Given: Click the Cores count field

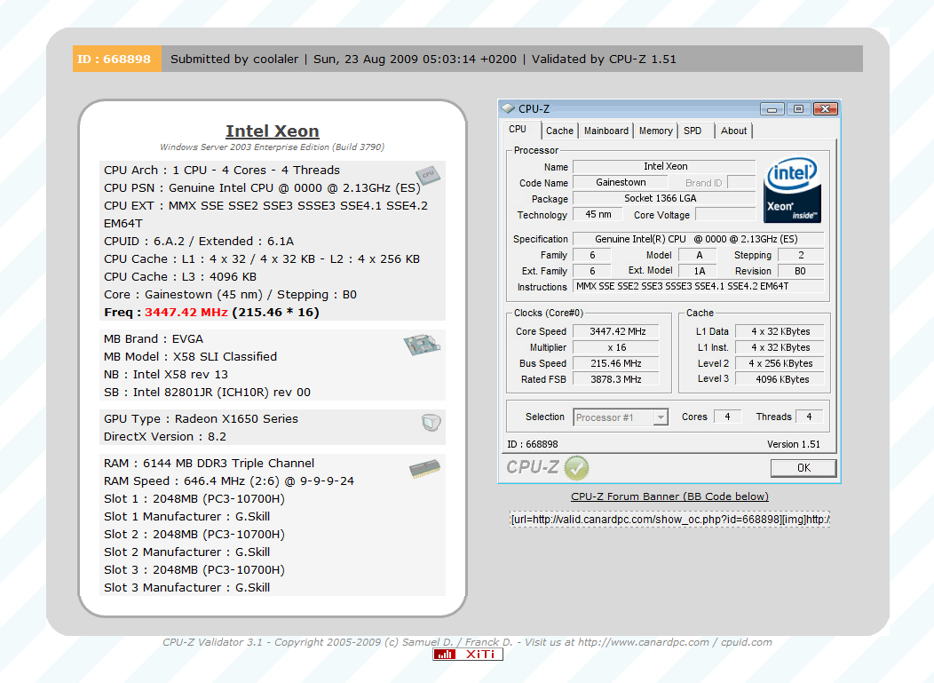Looking at the screenshot, I should coord(727,417).
